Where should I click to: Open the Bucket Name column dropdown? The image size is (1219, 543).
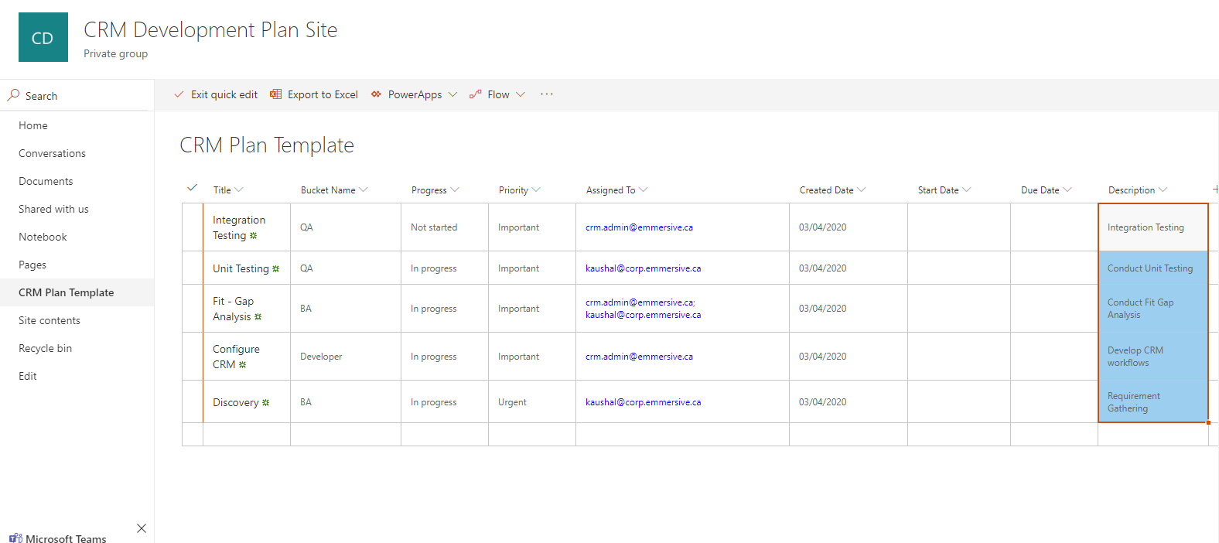[x=364, y=190]
